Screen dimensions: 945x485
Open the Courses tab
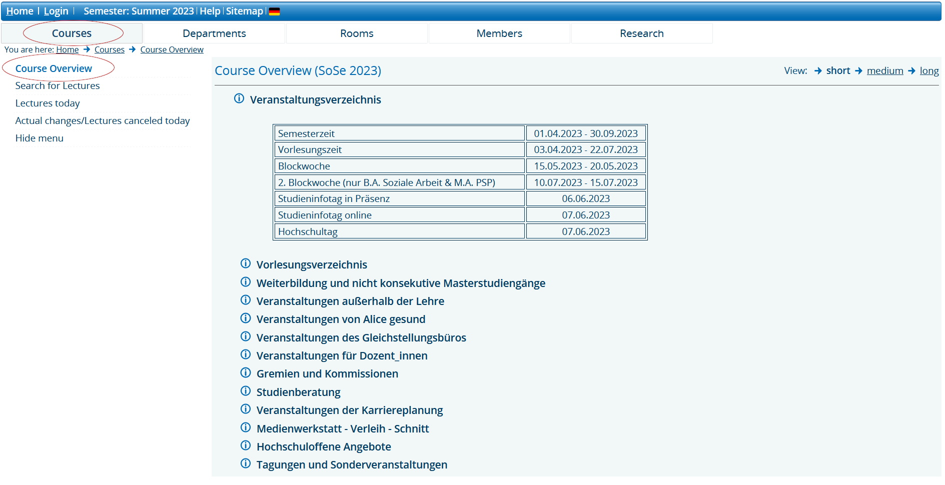click(x=72, y=33)
